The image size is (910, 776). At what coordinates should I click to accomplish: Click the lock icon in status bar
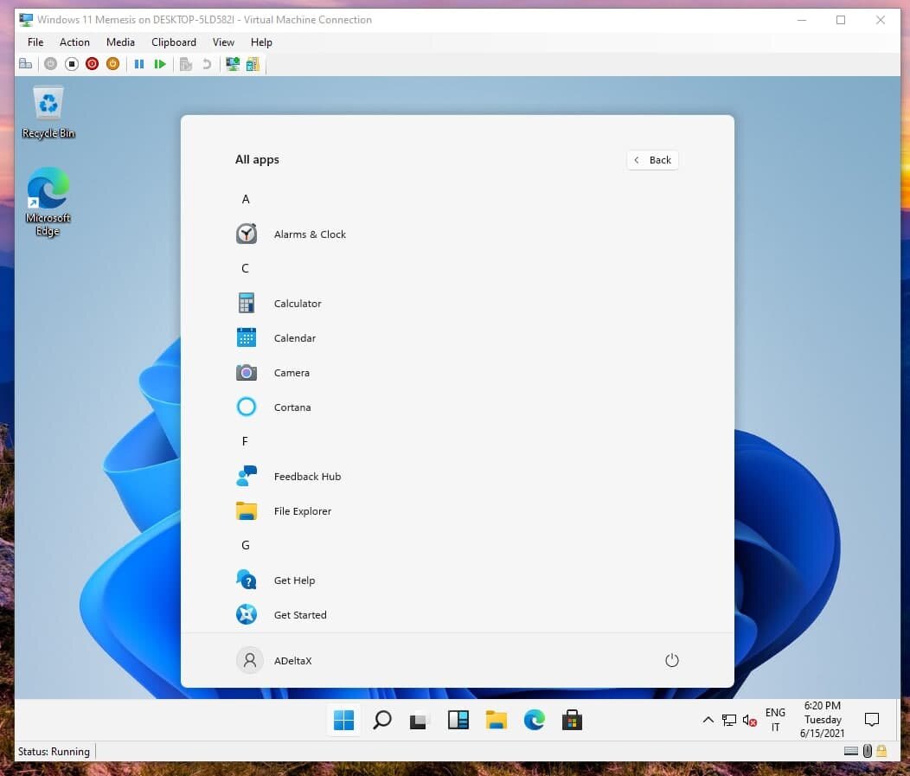(881, 751)
